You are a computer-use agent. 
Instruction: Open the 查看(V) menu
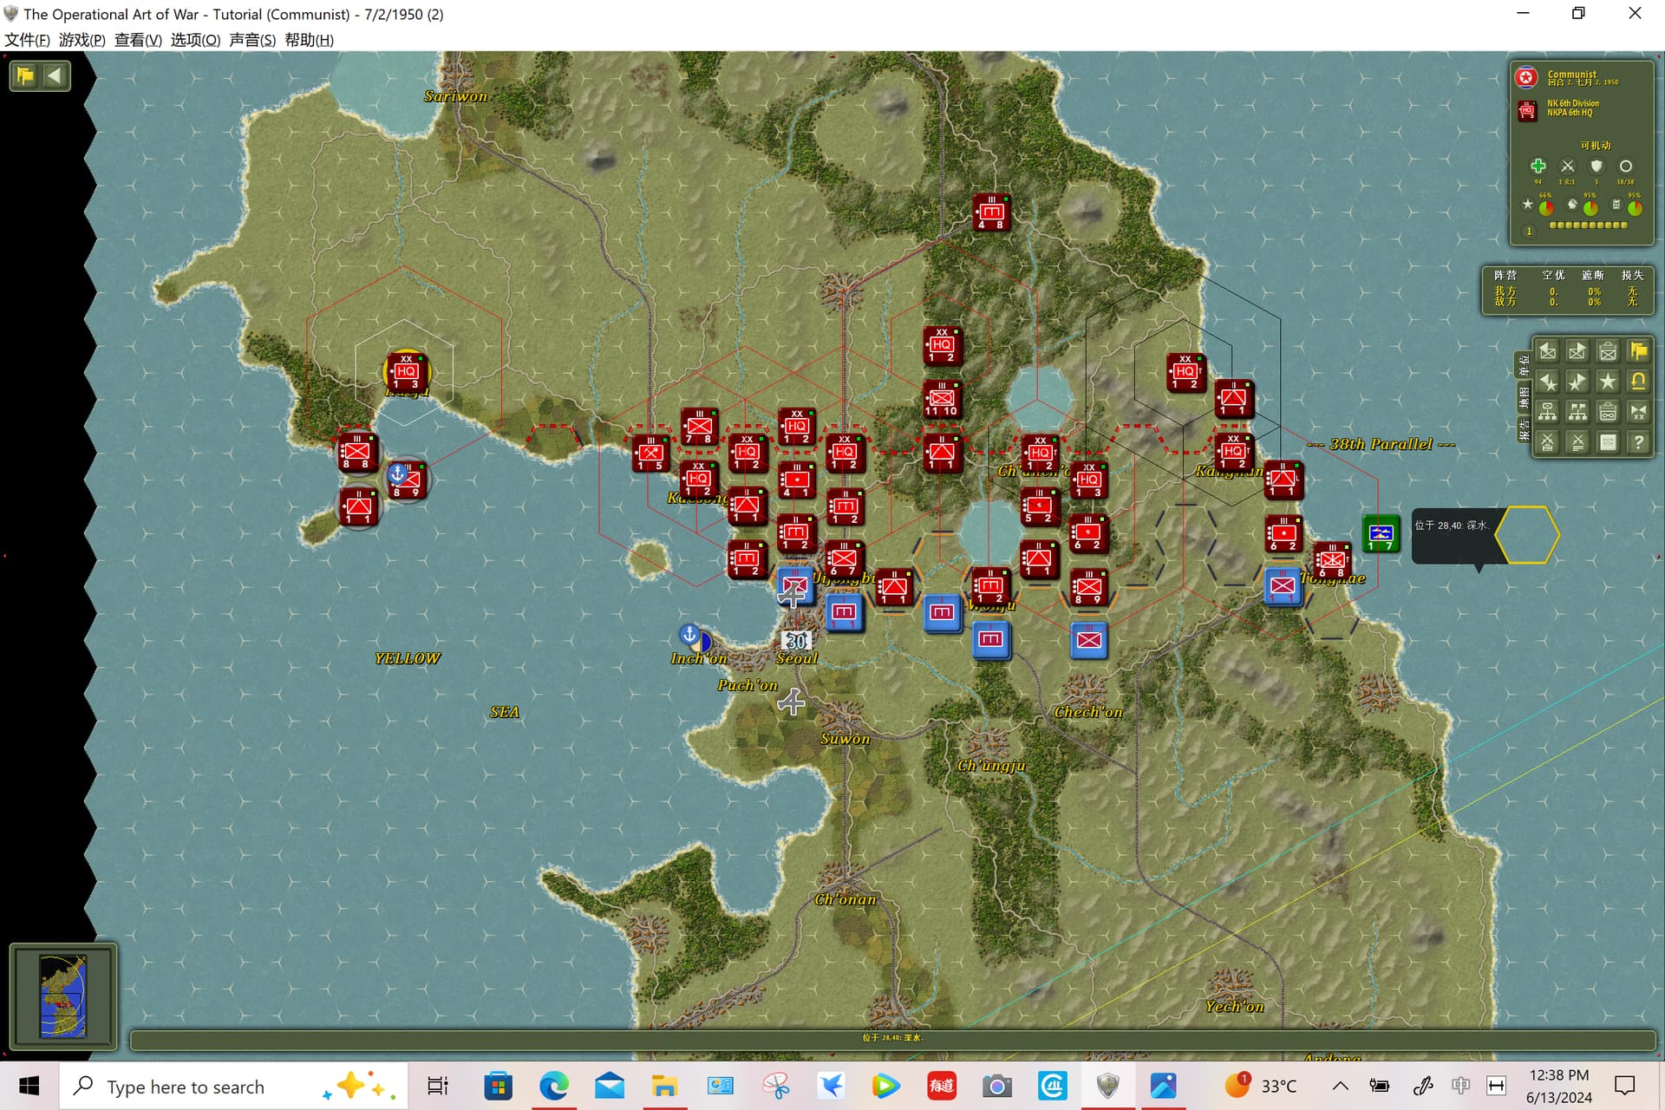tap(138, 40)
